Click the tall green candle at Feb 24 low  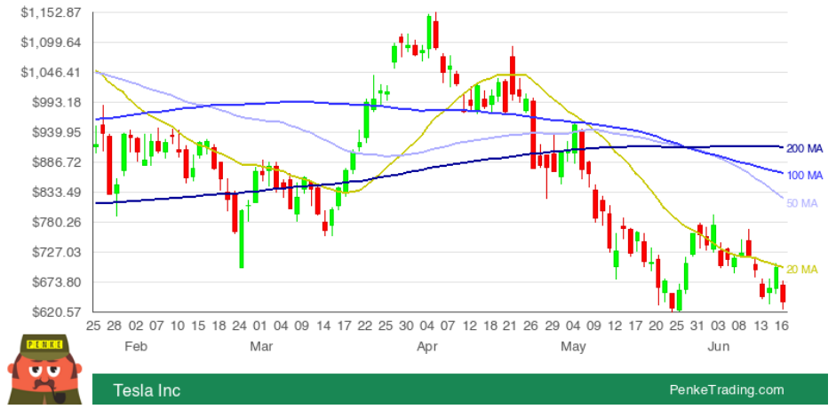(242, 239)
